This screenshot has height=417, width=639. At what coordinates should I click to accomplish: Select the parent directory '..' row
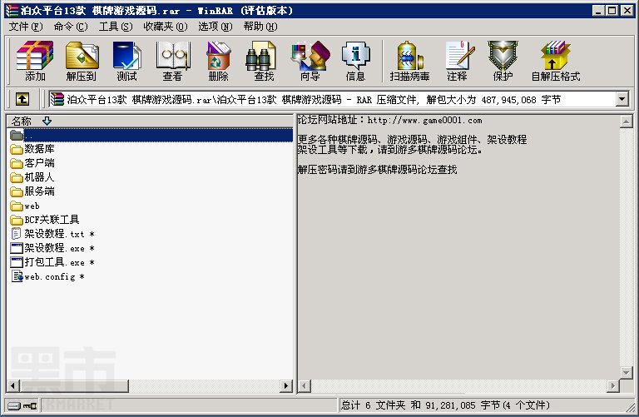[150, 136]
